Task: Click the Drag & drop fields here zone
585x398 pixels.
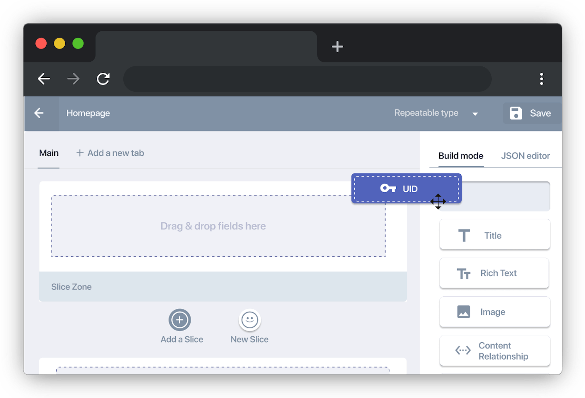Action: tap(218, 226)
